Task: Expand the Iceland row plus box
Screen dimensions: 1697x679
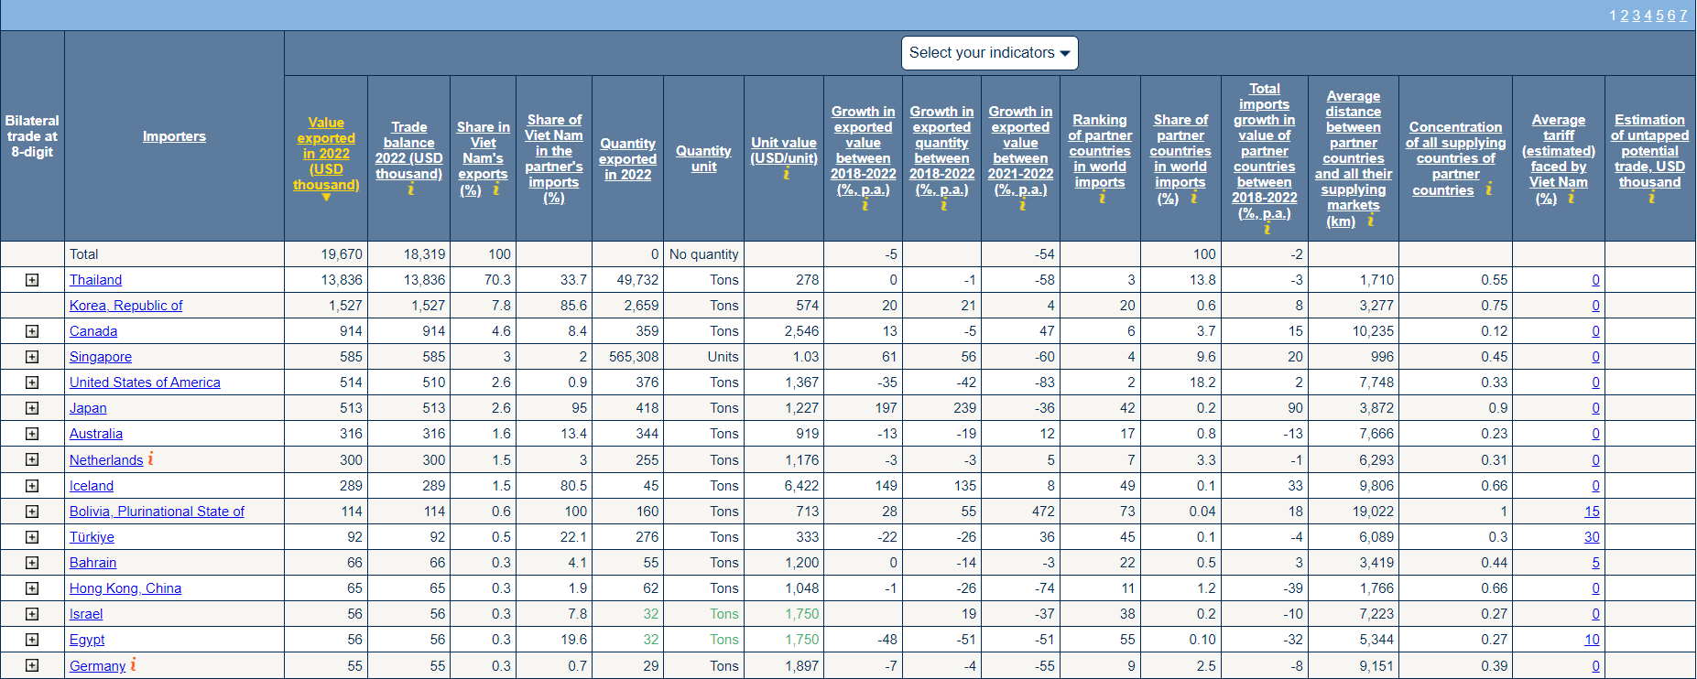Action: 32,486
